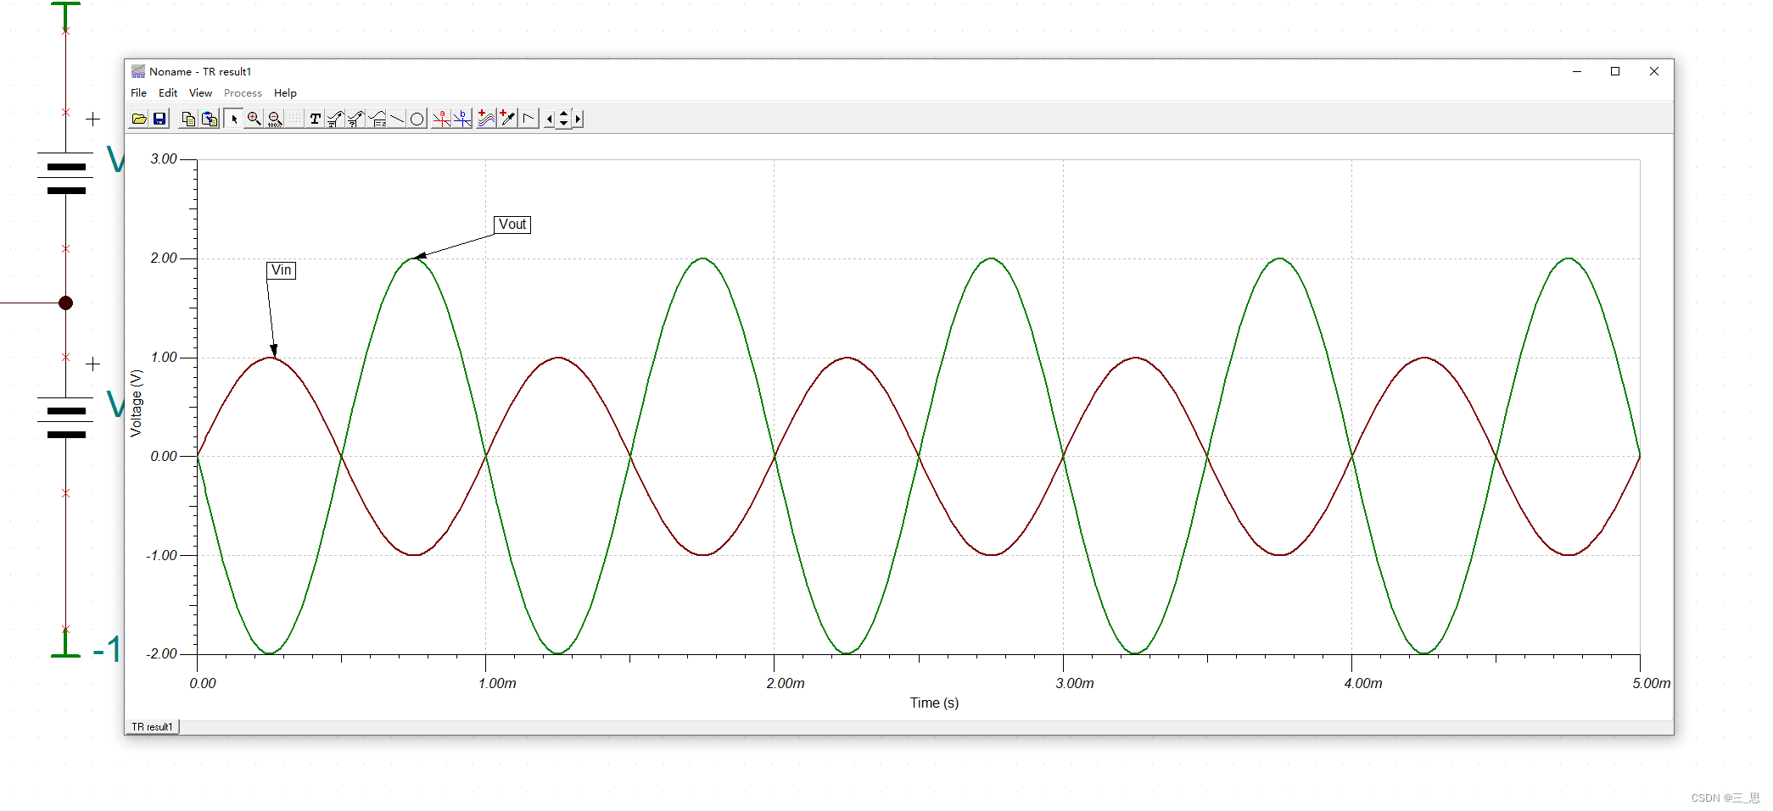Click the 4.00m x-axis value
Screen dimensions: 1773x811
pos(1363,683)
